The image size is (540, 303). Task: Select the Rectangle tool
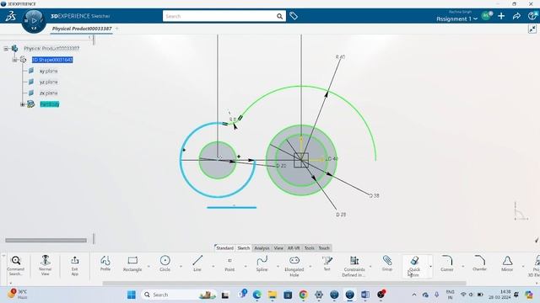132,263
